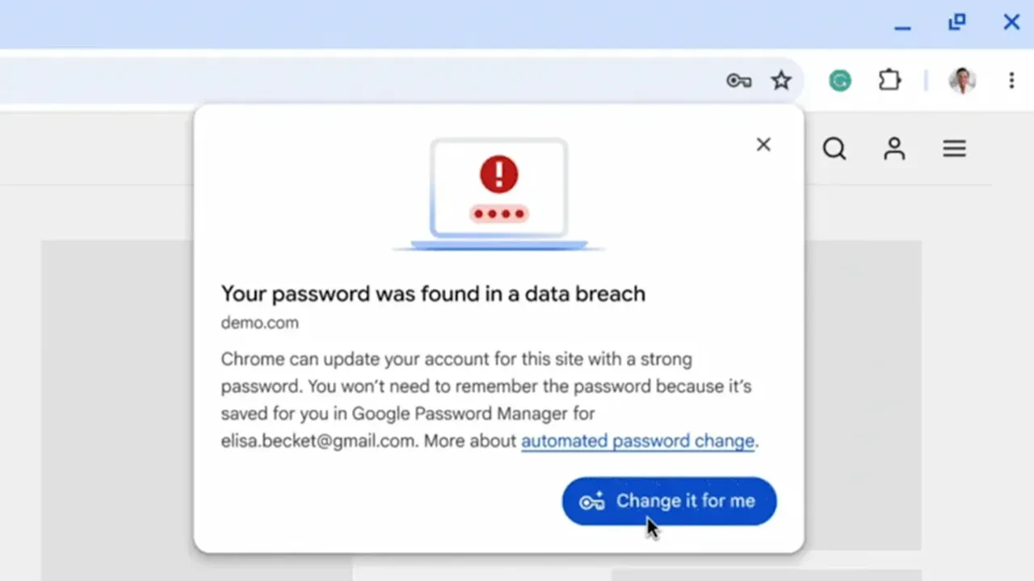The image size is (1034, 581).
Task: Open the Chrome profile avatar
Action: (x=963, y=80)
